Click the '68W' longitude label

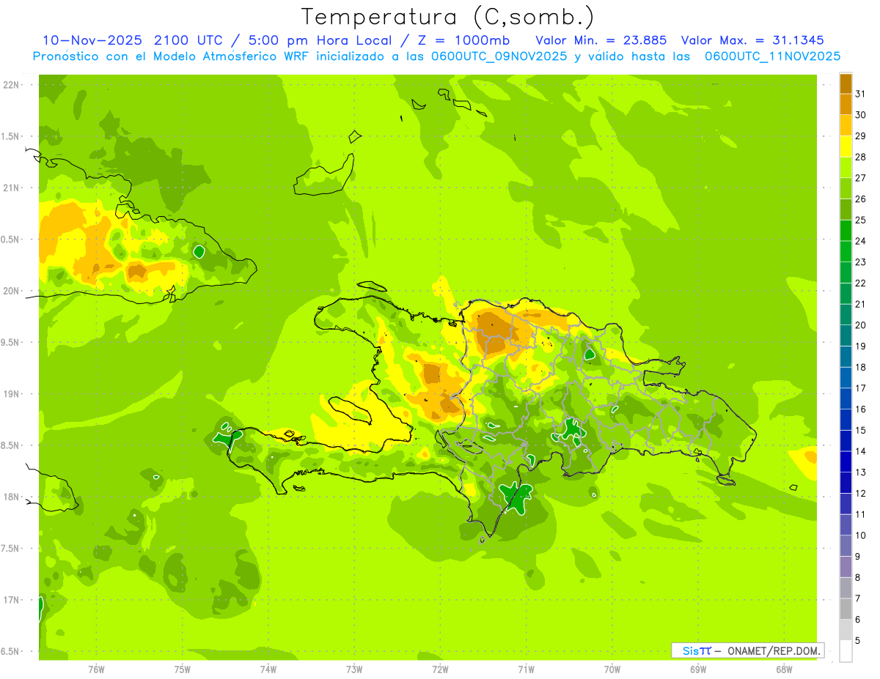pos(784,669)
